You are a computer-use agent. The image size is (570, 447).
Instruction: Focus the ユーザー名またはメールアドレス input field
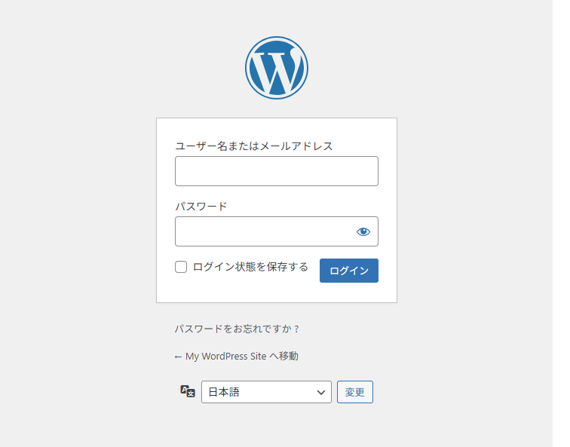pyautogui.click(x=276, y=171)
